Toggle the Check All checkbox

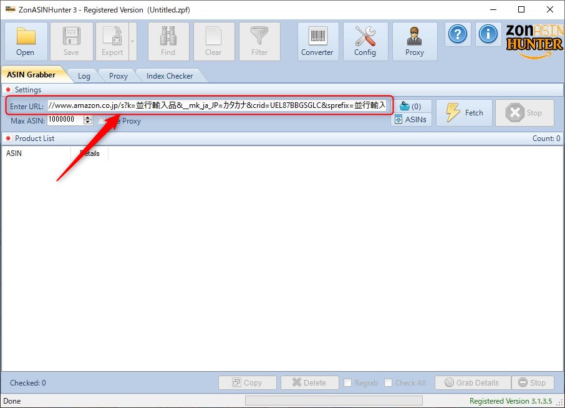[x=389, y=383]
